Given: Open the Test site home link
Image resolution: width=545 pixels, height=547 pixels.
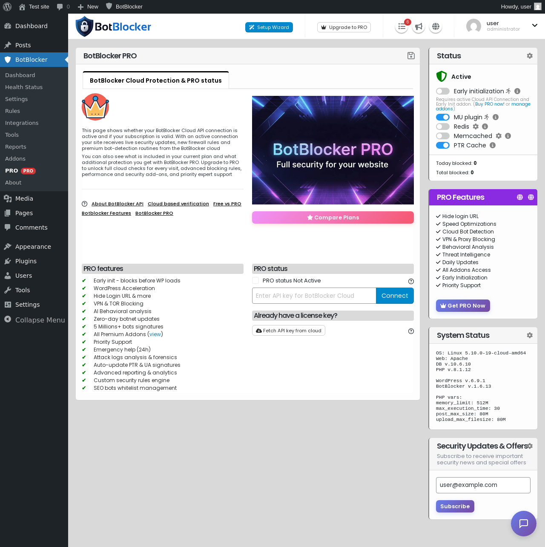Looking at the screenshot, I should [x=34, y=7].
